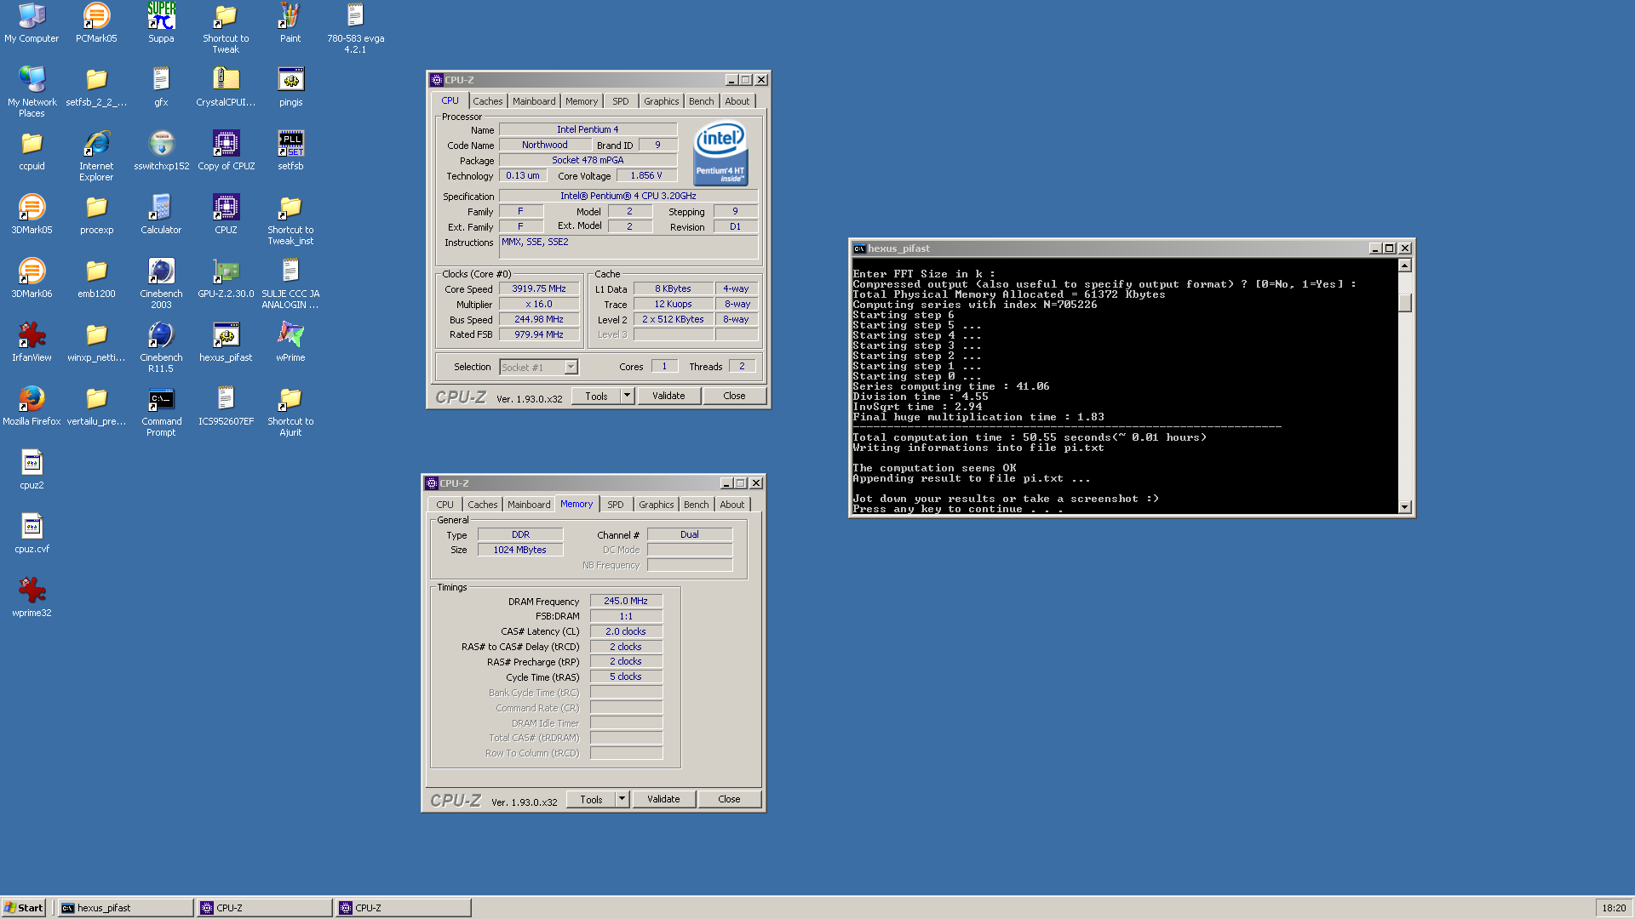Open Memory tab in upper CPU-Z window
1635x919 pixels.
582,101
